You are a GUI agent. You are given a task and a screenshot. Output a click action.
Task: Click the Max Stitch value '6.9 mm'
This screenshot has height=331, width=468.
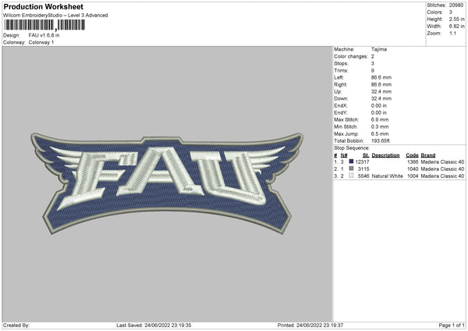pos(380,119)
